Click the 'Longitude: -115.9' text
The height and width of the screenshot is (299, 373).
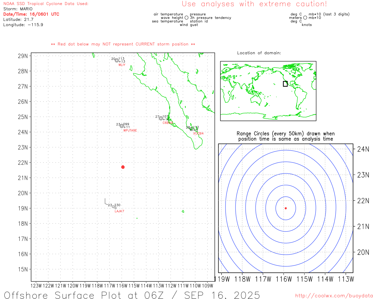coord(23,25)
